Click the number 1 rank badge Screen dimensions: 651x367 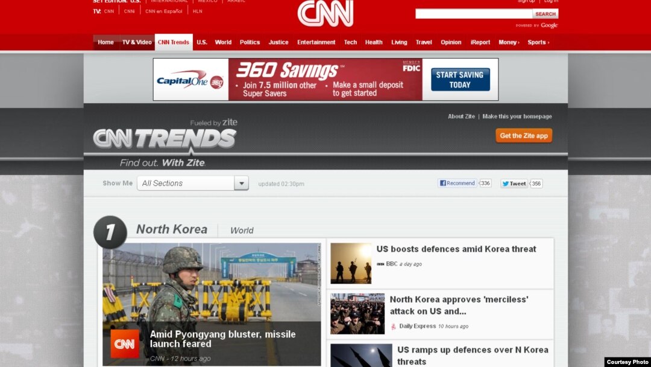pos(110,232)
